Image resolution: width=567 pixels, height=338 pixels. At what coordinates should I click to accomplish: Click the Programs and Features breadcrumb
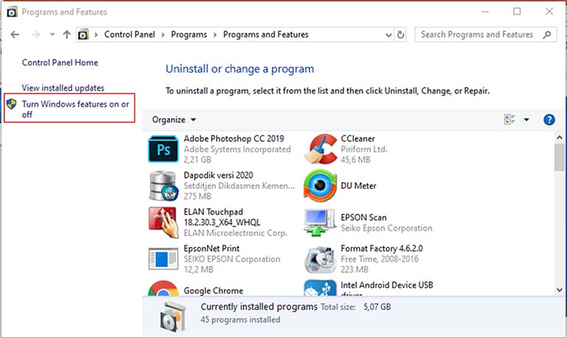tap(266, 35)
